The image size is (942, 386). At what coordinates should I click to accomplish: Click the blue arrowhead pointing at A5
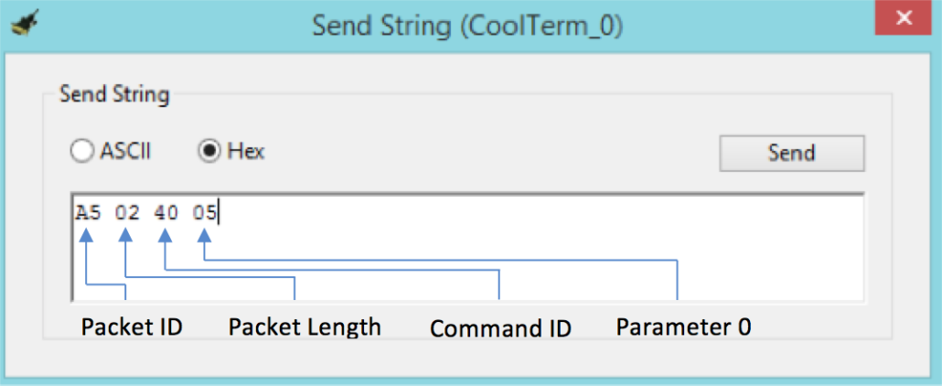pyautogui.click(x=88, y=234)
